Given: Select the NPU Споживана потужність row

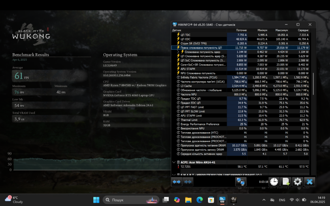Looking at the screenshot, I should coord(240,73).
